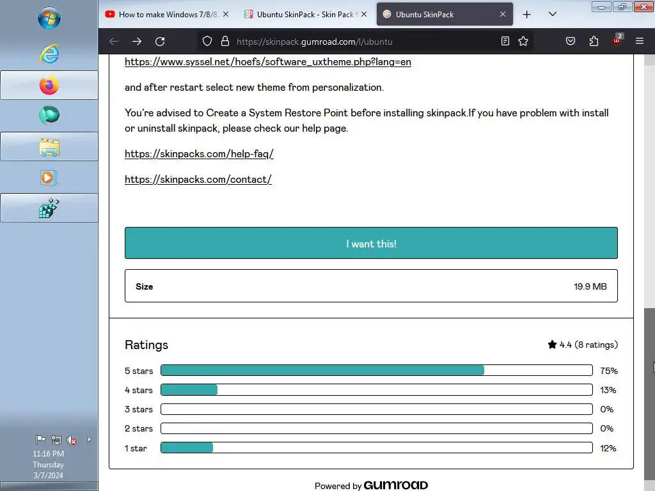655x491 pixels.
Task: Click the 2 stars rating bar
Action: (x=376, y=428)
